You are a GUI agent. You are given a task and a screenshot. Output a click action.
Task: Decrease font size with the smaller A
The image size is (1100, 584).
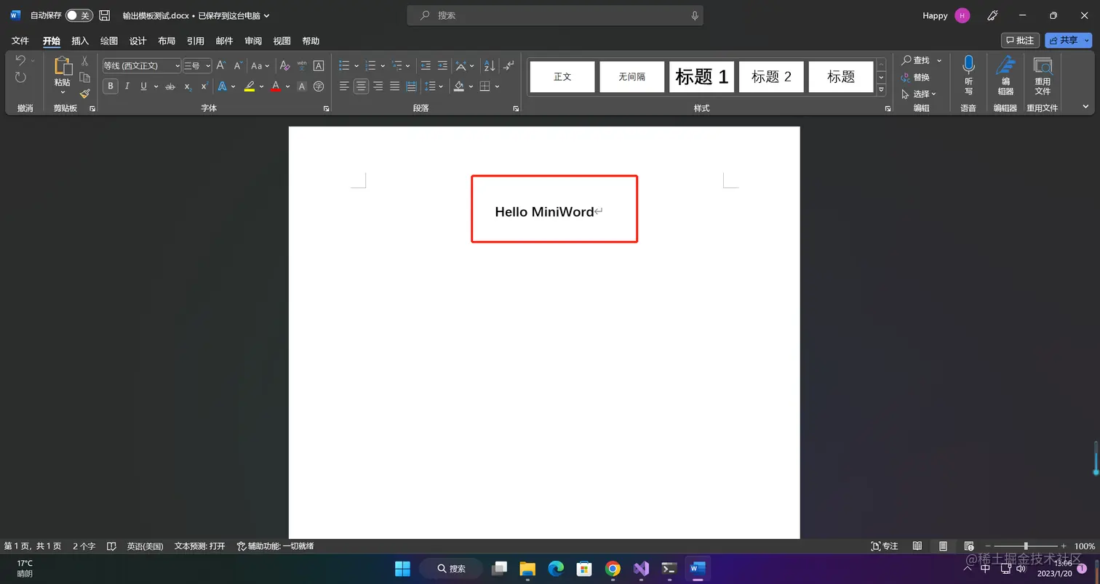click(238, 65)
